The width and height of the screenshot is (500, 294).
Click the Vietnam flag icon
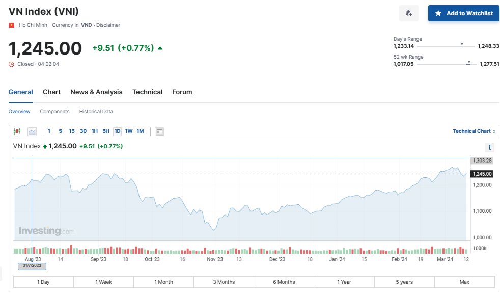click(x=12, y=25)
